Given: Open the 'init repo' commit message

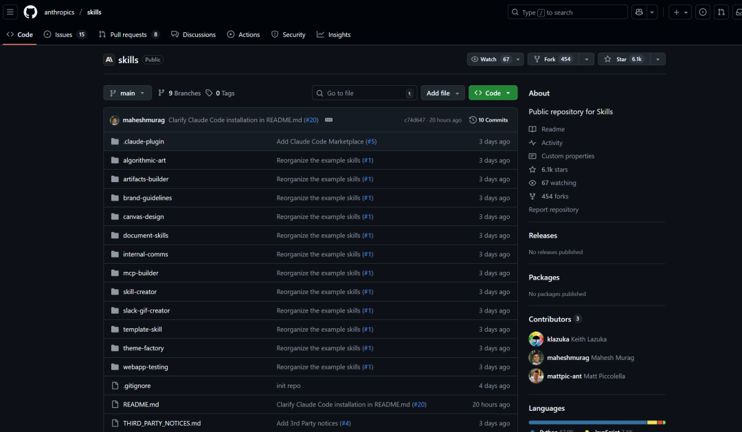Looking at the screenshot, I should tap(288, 385).
